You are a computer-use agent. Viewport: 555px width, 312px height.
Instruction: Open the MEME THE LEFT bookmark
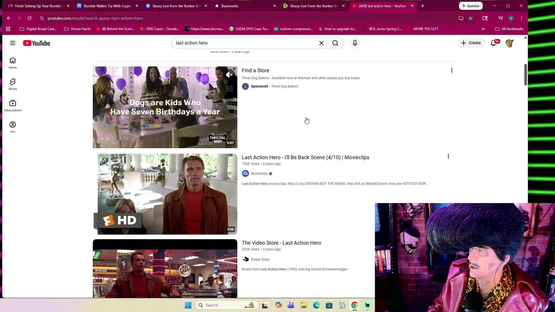[422, 29]
